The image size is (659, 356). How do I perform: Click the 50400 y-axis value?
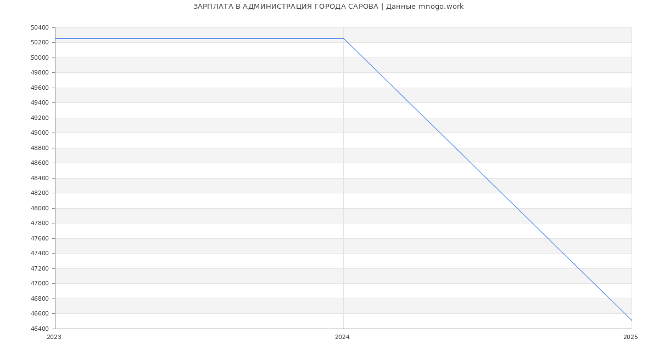pyautogui.click(x=40, y=27)
